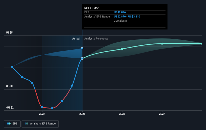Click the 'Dec 31 2024' tooltip date
The image size is (206, 130).
tap(92, 8)
